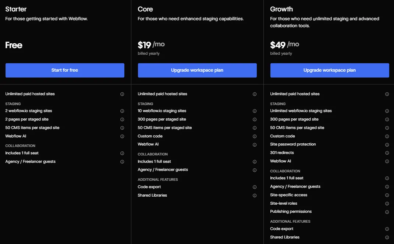Viewport: 394px width, 244px height.
Task: Open tooltip for 2 webflow.io staging sites
Action: pos(122,111)
